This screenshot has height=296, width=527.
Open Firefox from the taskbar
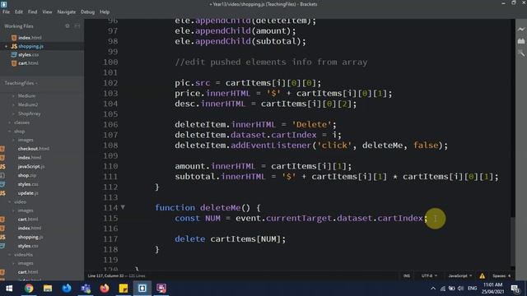pyautogui.click(x=105, y=289)
